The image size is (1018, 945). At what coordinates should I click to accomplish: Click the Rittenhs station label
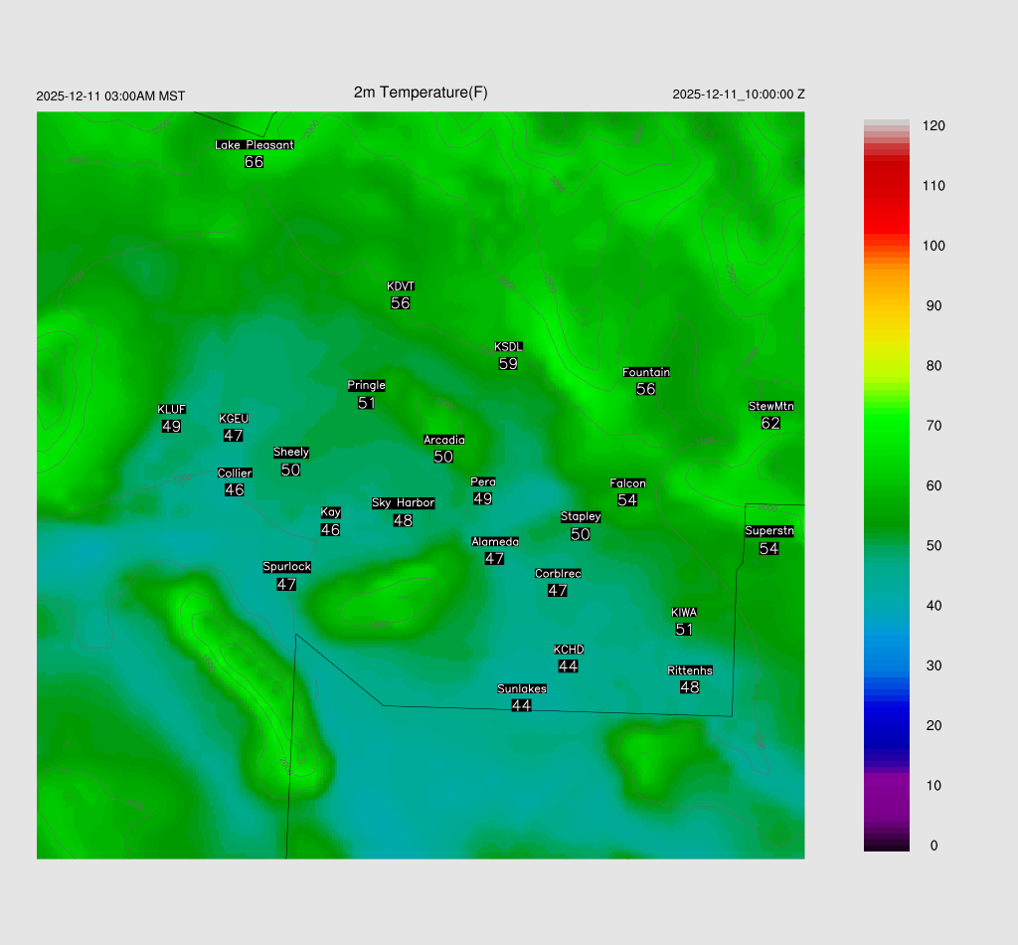click(690, 670)
